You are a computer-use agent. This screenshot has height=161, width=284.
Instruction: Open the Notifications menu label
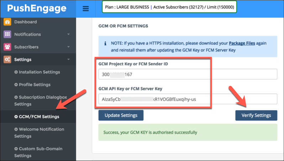tap(27, 34)
